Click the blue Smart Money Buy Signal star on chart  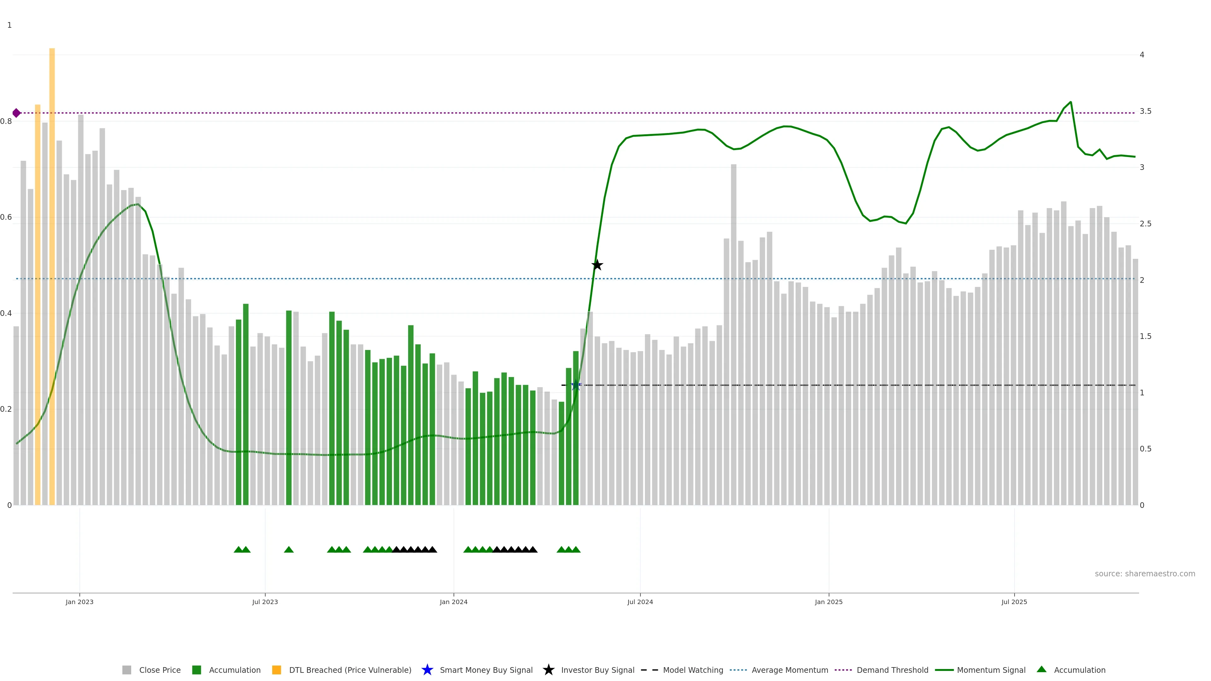(x=576, y=385)
